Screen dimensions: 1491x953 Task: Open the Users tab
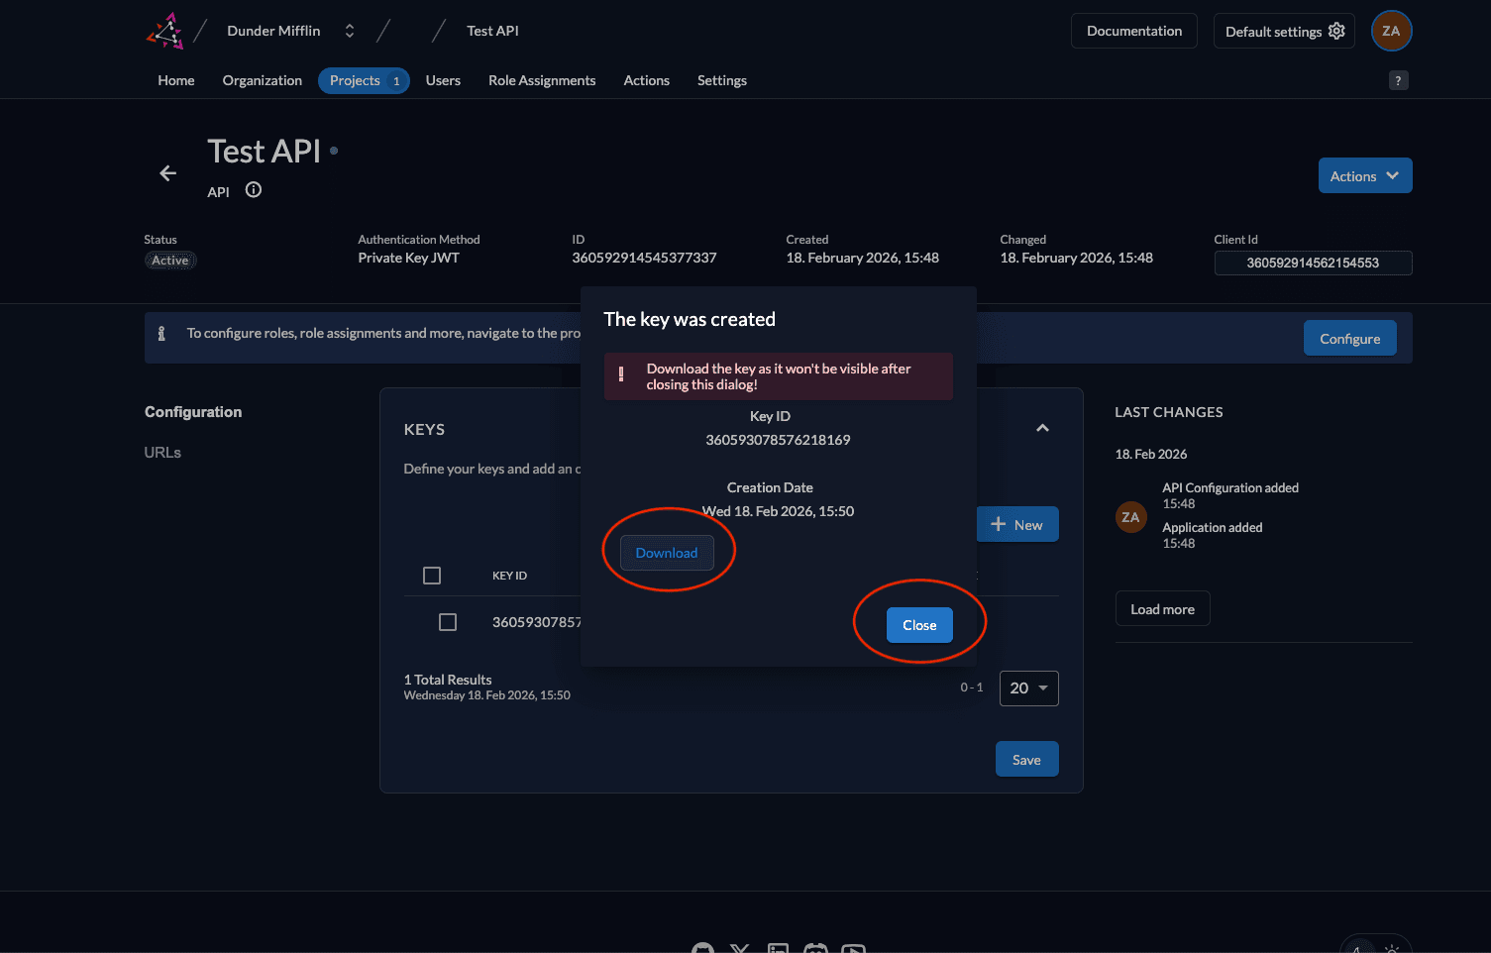(x=443, y=81)
